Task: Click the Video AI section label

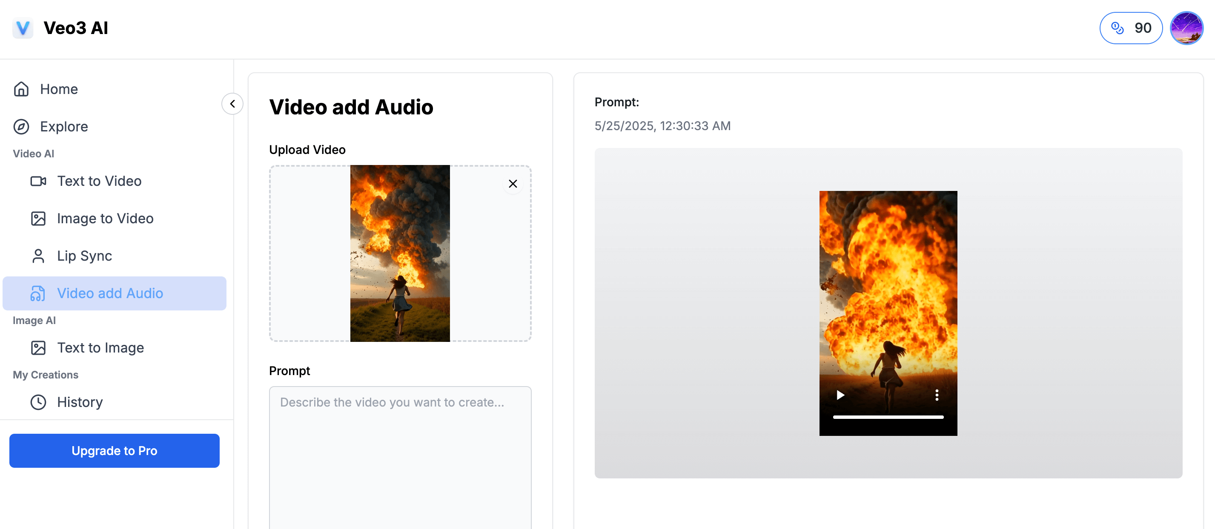Action: tap(34, 154)
